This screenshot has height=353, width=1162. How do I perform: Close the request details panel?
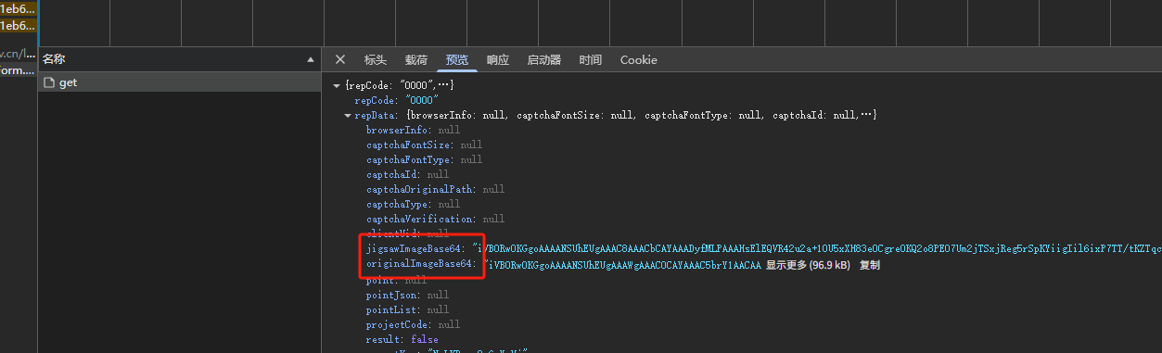tap(340, 59)
